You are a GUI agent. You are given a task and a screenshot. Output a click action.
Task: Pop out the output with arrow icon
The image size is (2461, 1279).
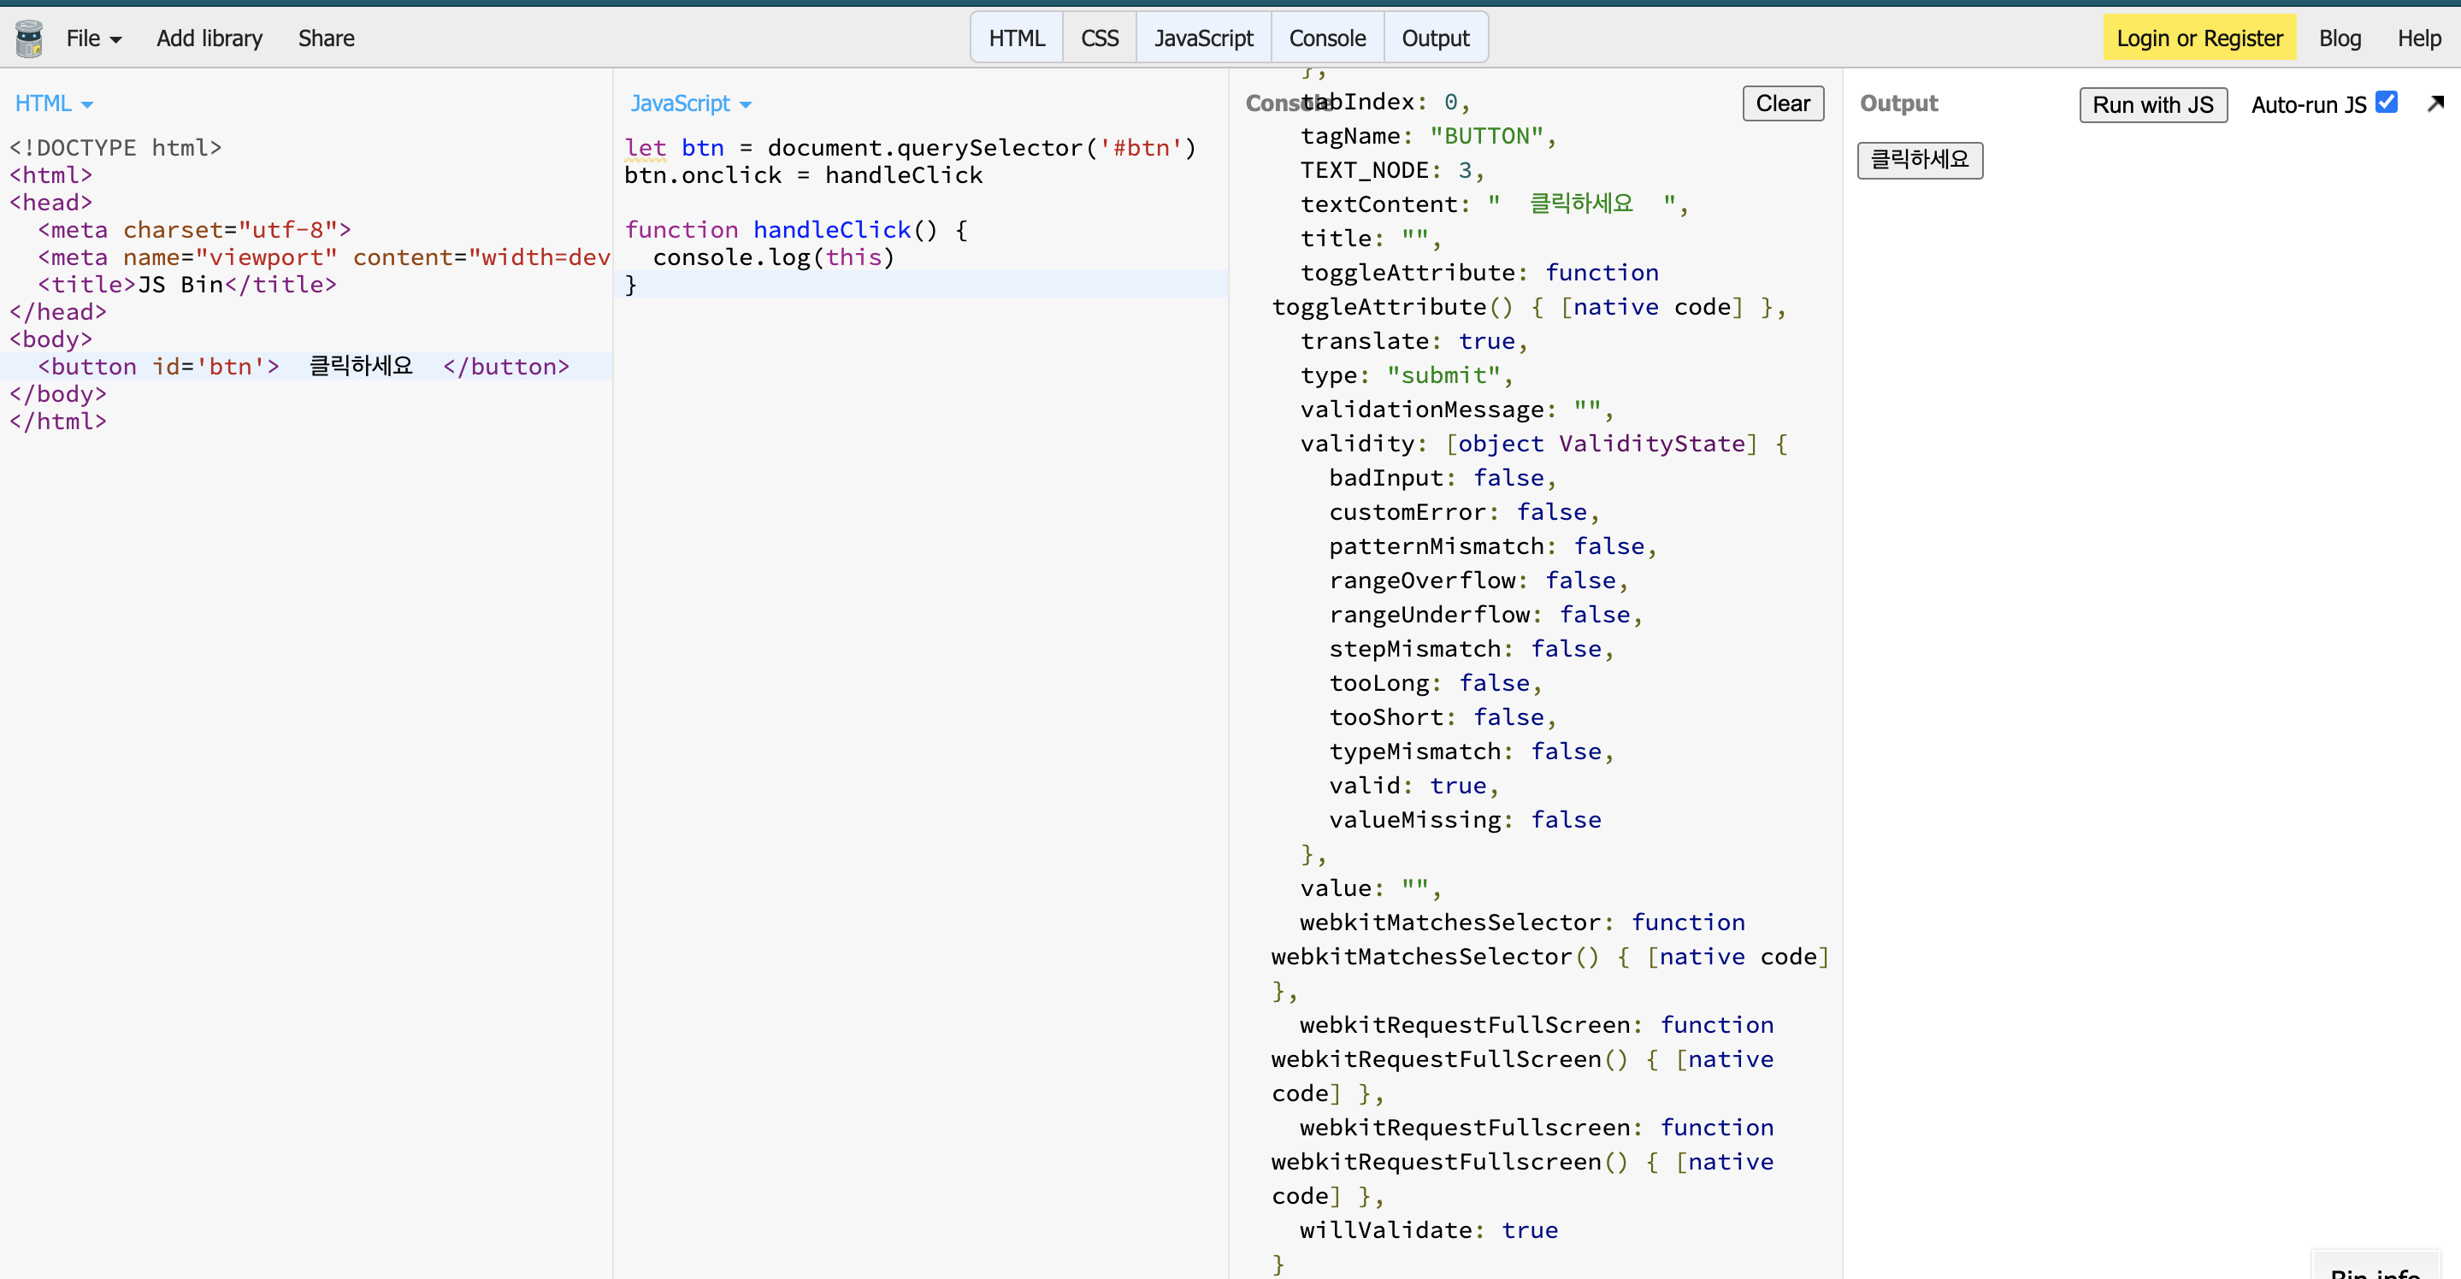(x=2435, y=103)
